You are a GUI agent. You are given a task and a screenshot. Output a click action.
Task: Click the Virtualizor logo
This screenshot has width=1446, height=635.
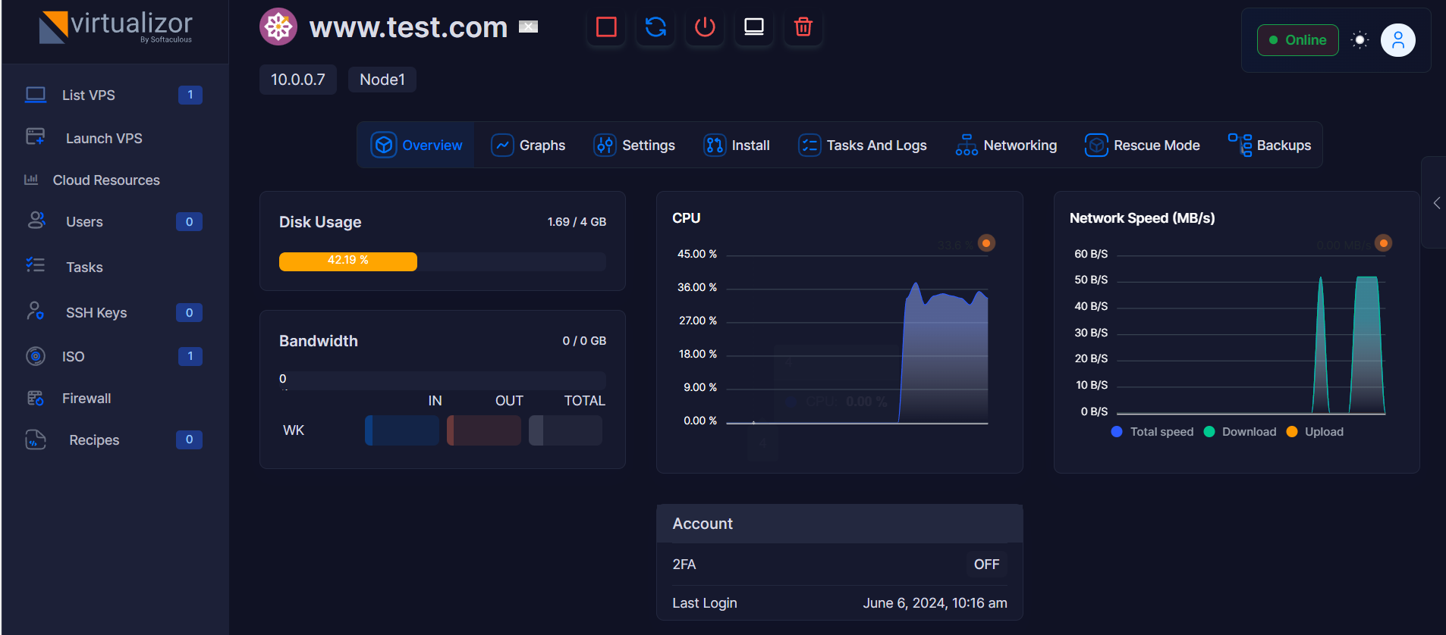click(115, 27)
